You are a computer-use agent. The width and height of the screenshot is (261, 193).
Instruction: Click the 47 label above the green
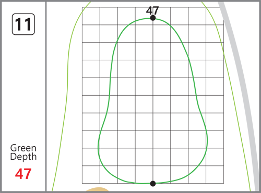pos(152,10)
